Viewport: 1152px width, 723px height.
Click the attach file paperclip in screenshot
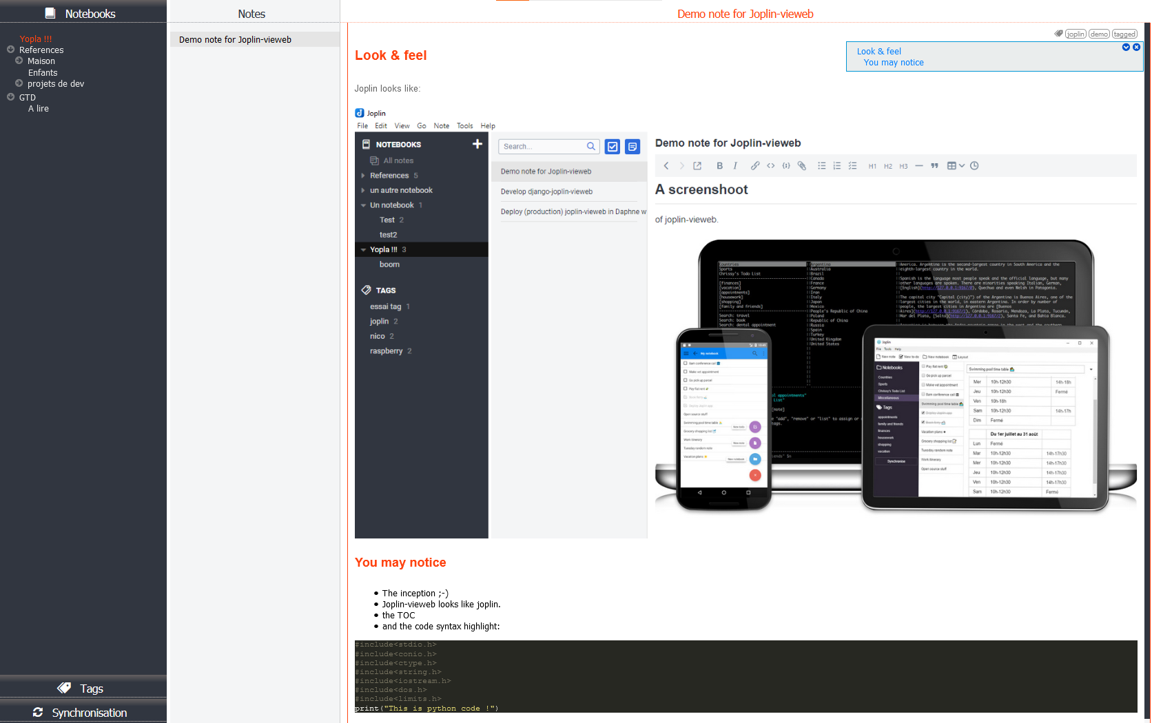click(801, 165)
